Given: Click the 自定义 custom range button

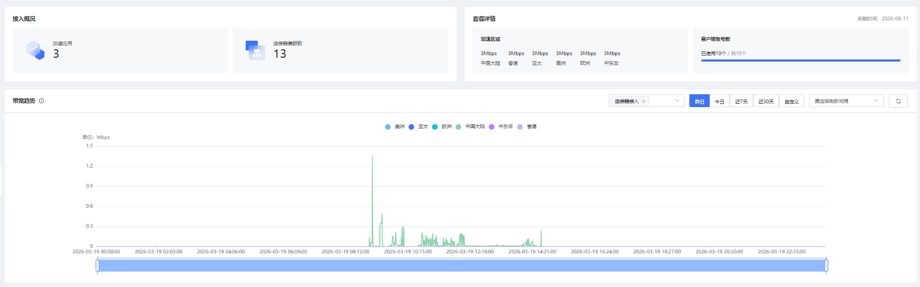Looking at the screenshot, I should pos(791,101).
